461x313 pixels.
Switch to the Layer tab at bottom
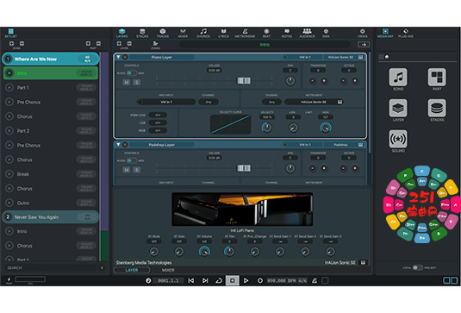[x=132, y=270]
